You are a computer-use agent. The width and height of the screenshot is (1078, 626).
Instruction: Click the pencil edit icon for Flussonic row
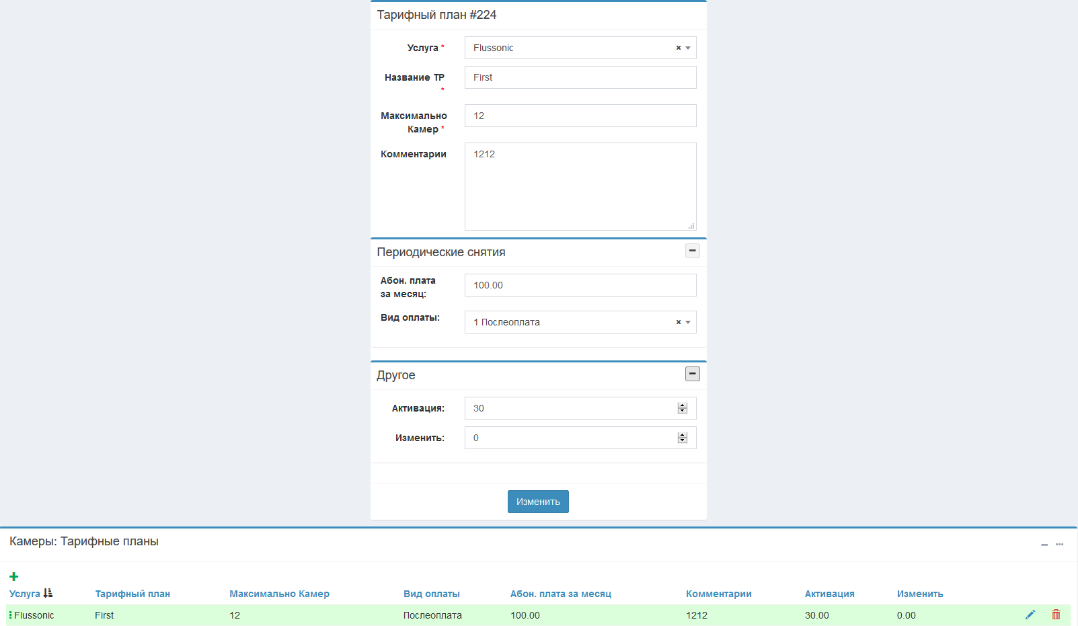1030,615
